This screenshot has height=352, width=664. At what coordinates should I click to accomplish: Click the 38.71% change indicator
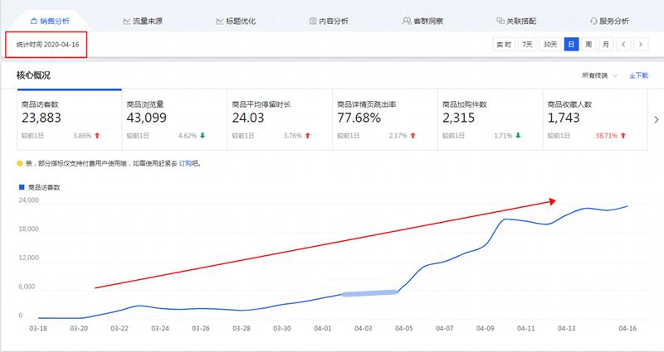(611, 136)
